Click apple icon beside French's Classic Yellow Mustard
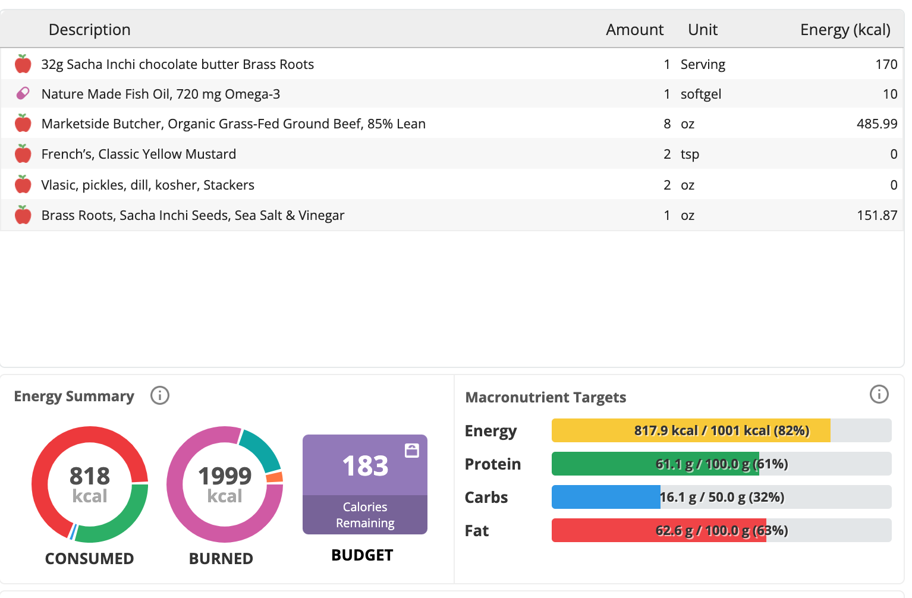Screen dimensions: 912x598 coord(23,153)
